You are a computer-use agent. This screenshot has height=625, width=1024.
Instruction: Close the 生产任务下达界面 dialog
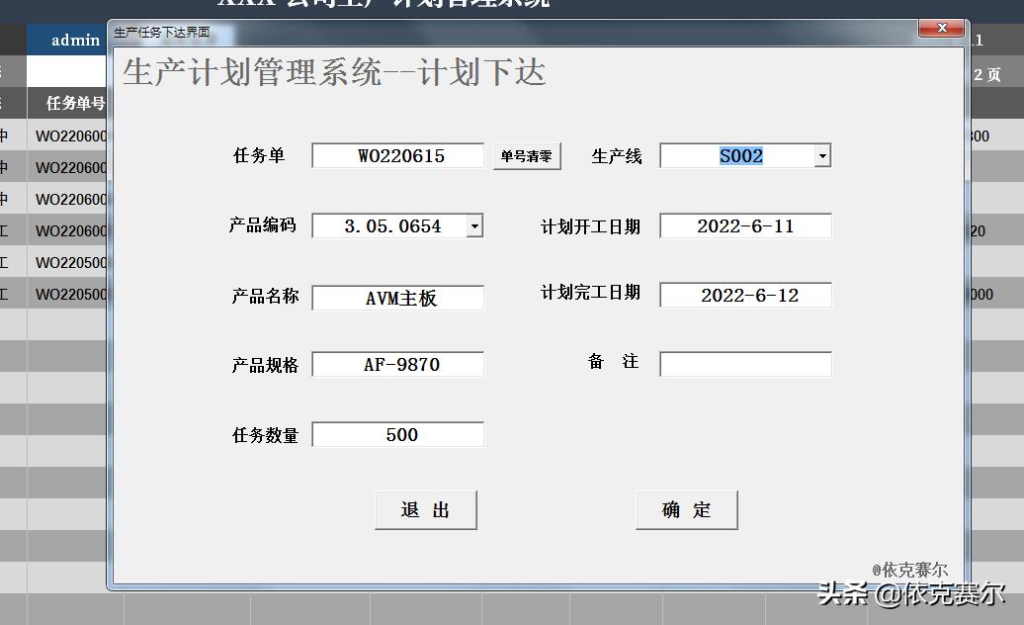pyautogui.click(x=940, y=29)
